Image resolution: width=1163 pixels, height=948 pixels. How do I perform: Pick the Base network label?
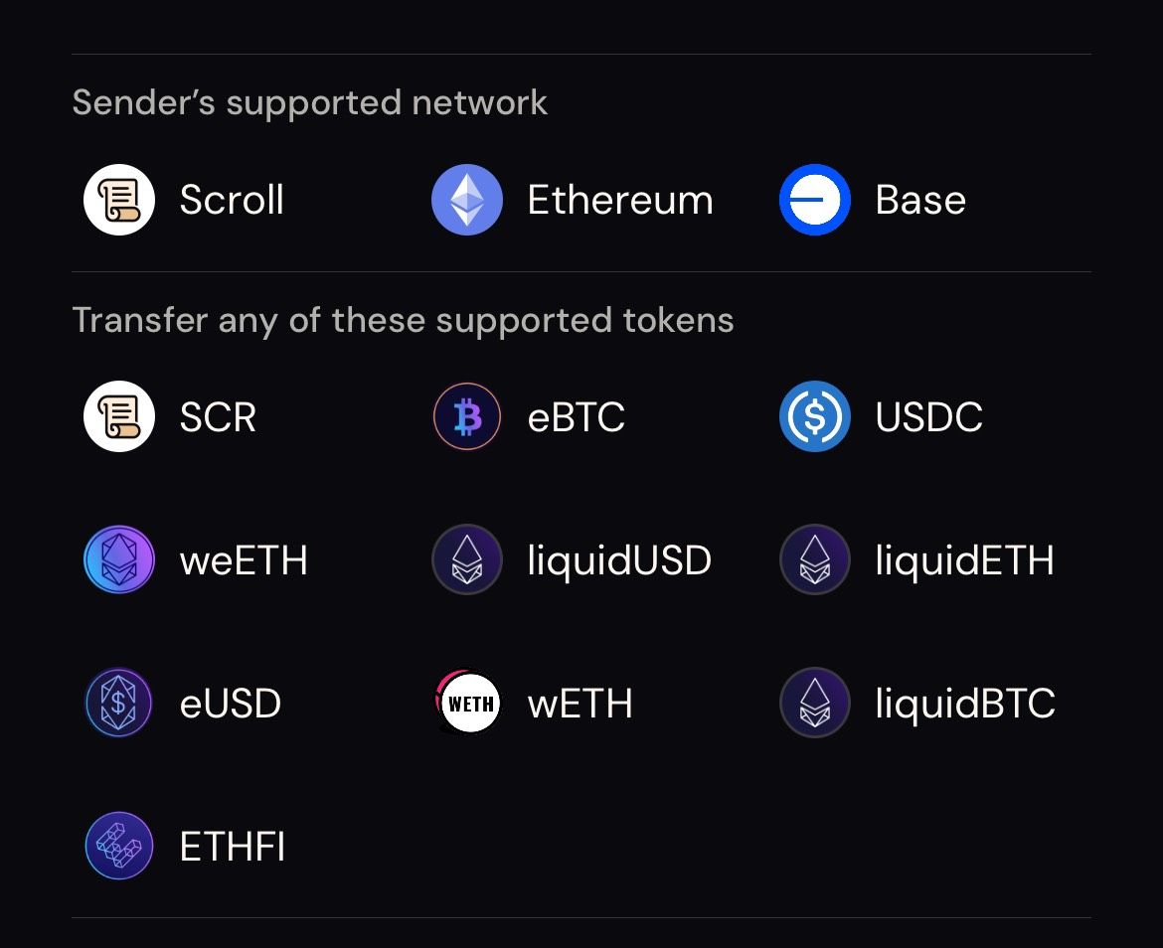[x=920, y=201]
